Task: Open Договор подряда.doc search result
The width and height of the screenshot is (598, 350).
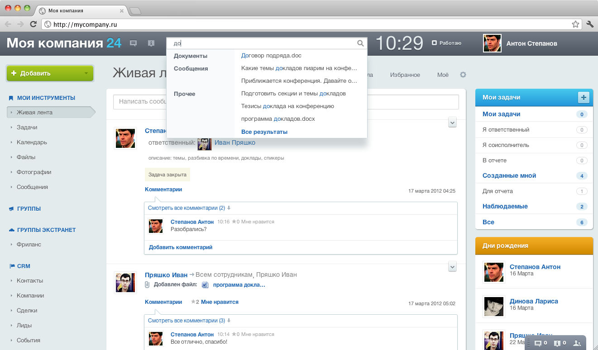Action: pyautogui.click(x=271, y=56)
